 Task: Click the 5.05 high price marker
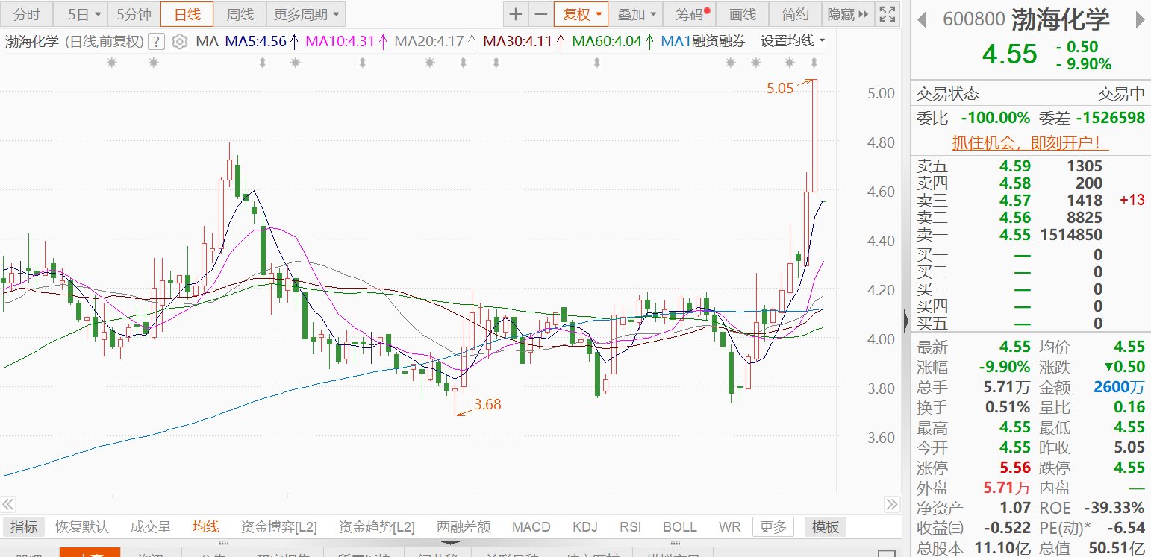pyautogui.click(x=779, y=88)
